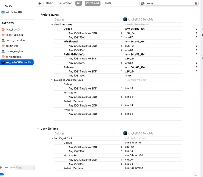Edit Excluded Architectures Debug arm64 value
Viewport: 203px width, 177px height.
click(x=129, y=88)
